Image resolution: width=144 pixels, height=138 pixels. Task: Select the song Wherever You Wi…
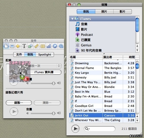[102, 120]
